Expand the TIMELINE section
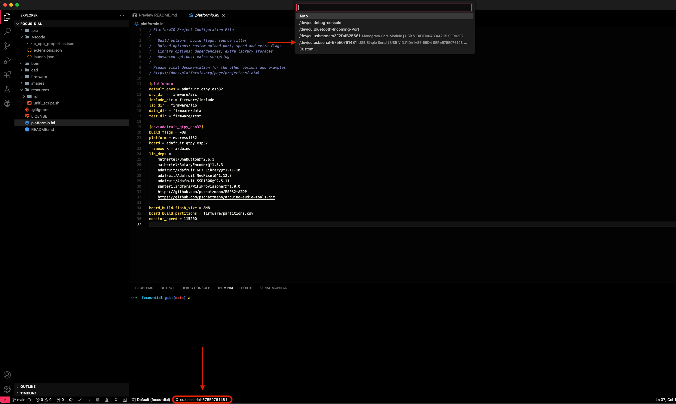 pyautogui.click(x=28, y=393)
